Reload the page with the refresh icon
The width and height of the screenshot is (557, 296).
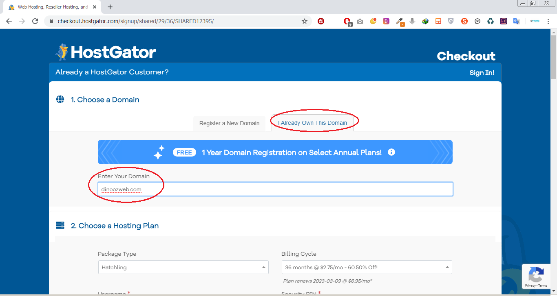[x=35, y=21]
